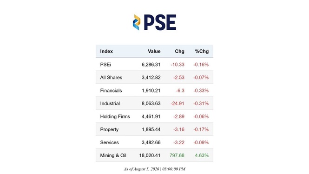Open the Services index row
Screen dimensions: 309x174
[154, 142]
